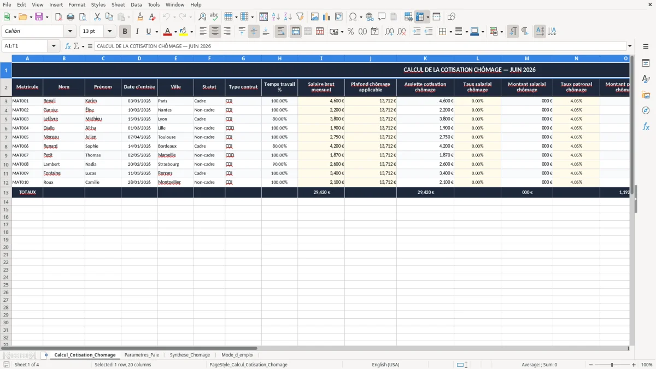This screenshot has width=656, height=369.
Task: Remove a decimal place
Action: click(402, 32)
